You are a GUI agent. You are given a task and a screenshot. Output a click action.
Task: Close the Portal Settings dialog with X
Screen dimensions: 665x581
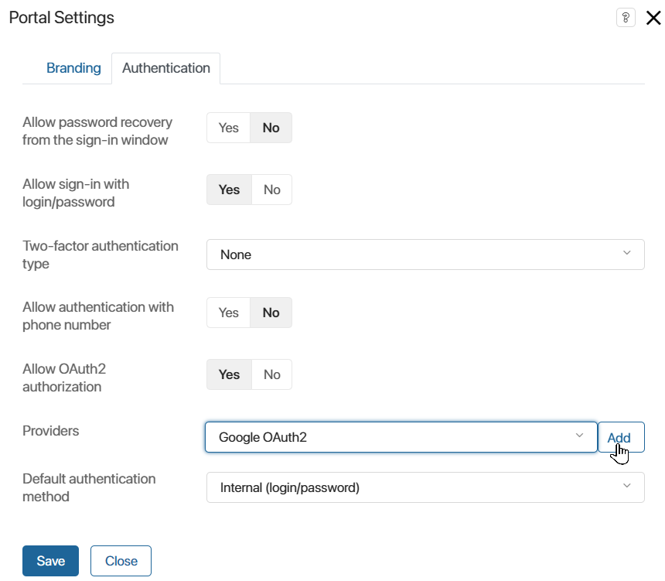coord(653,18)
